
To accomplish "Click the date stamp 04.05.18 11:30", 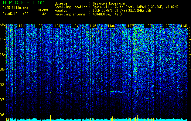I will pyautogui.click(x=15, y=14).
